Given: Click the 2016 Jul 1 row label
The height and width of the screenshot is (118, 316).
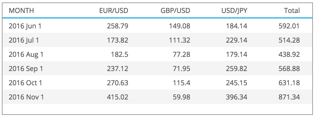Looking at the screenshot, I should [24, 40].
